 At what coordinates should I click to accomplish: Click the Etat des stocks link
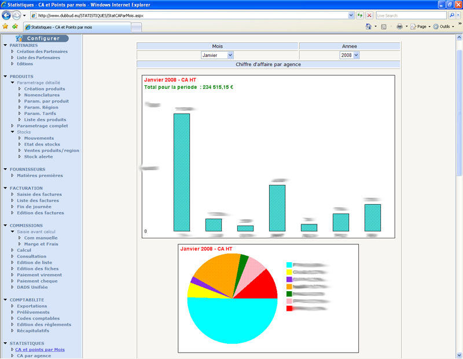coord(42,144)
